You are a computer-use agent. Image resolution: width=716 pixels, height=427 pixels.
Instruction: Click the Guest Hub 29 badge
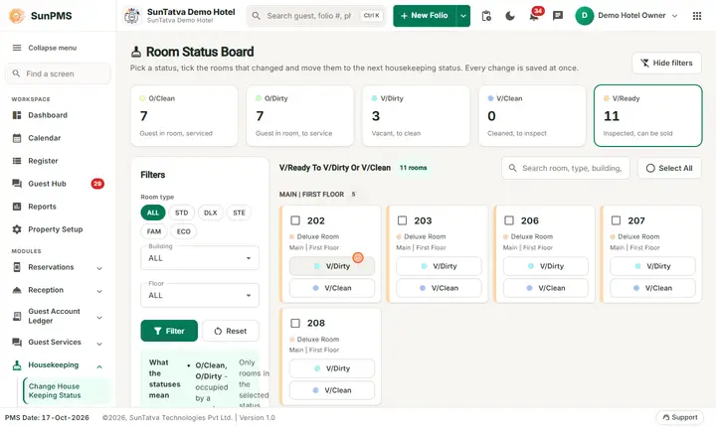pyautogui.click(x=97, y=184)
